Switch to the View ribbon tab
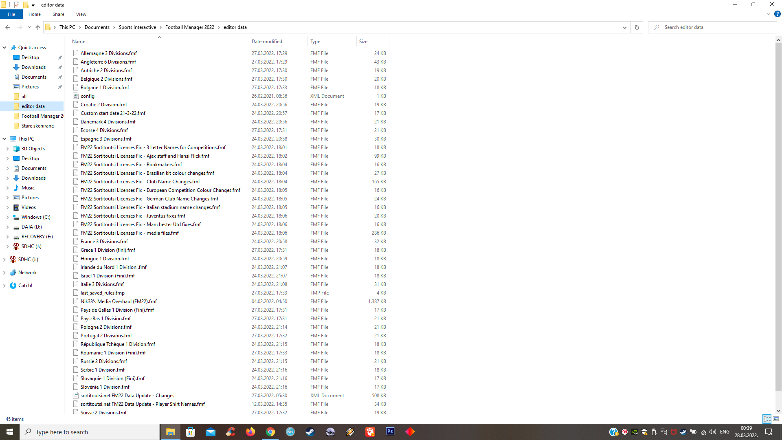Screen dimensions: 782x440 pos(81,14)
